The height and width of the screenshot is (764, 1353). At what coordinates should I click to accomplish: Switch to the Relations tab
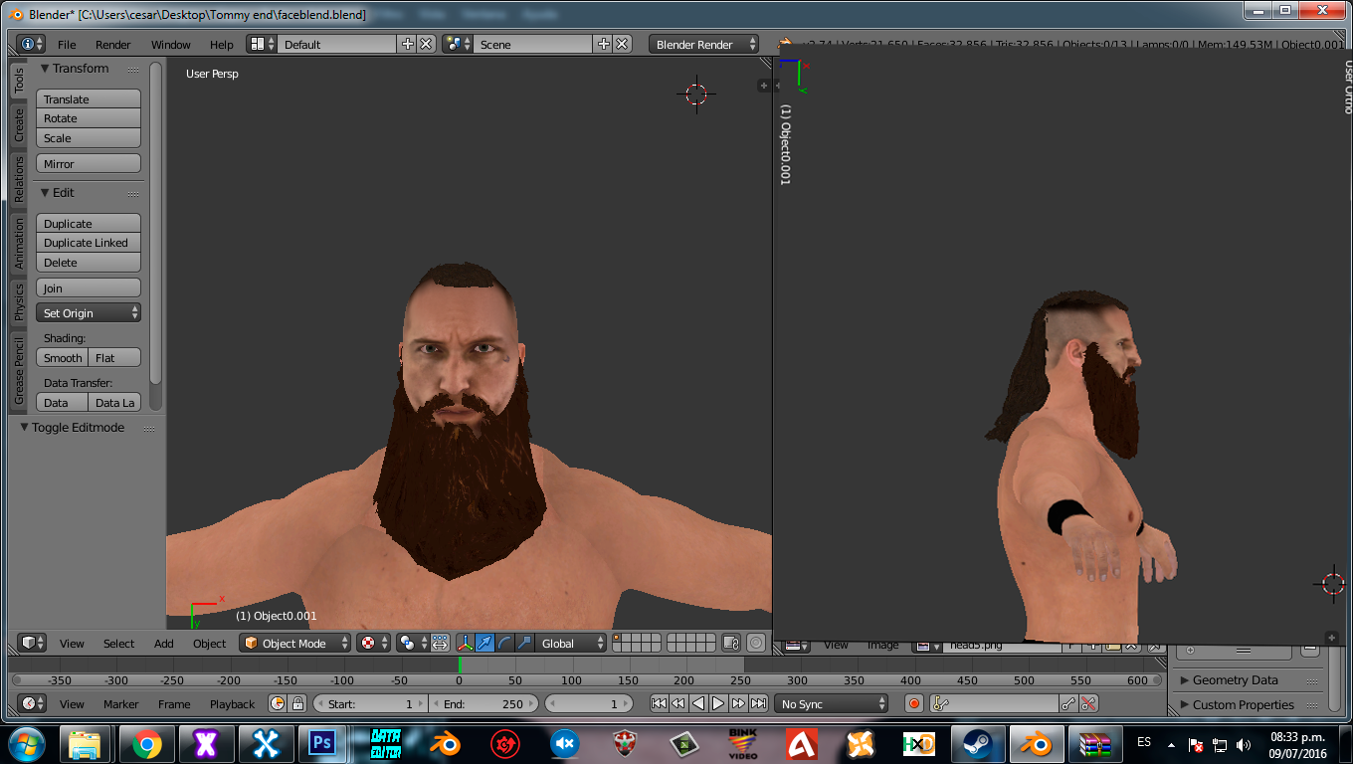click(x=19, y=179)
